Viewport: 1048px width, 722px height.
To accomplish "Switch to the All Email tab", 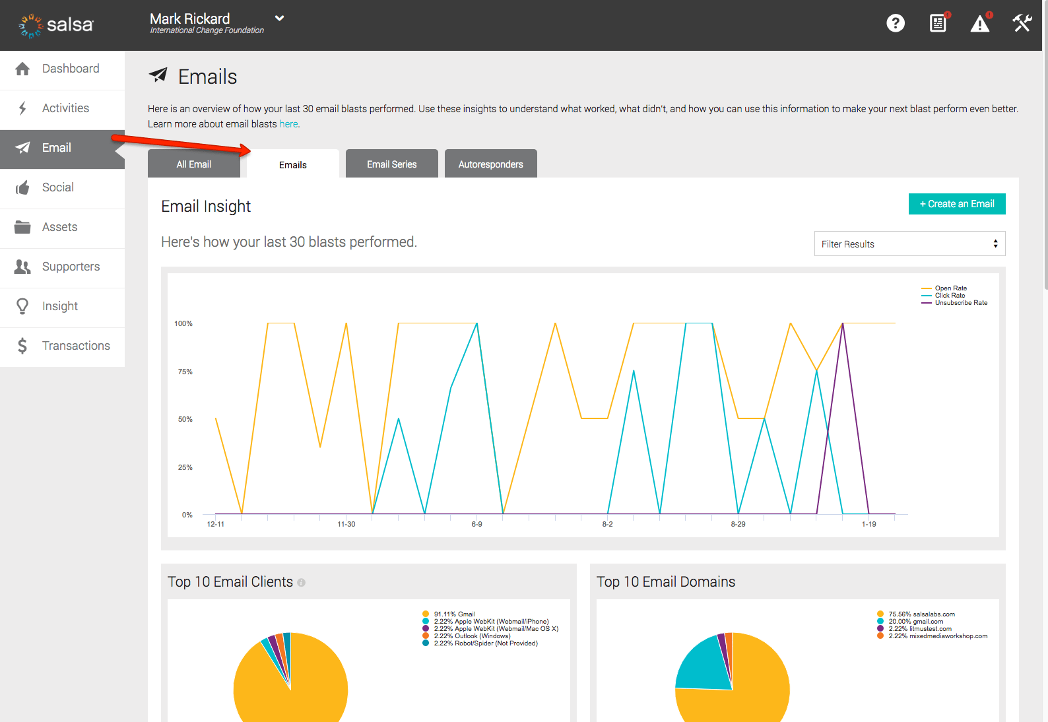I will point(194,164).
